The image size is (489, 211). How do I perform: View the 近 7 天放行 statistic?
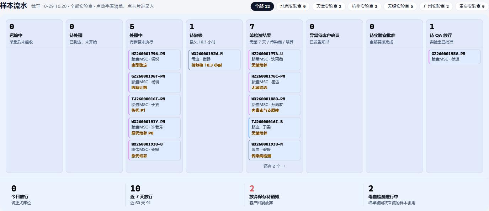point(185,195)
